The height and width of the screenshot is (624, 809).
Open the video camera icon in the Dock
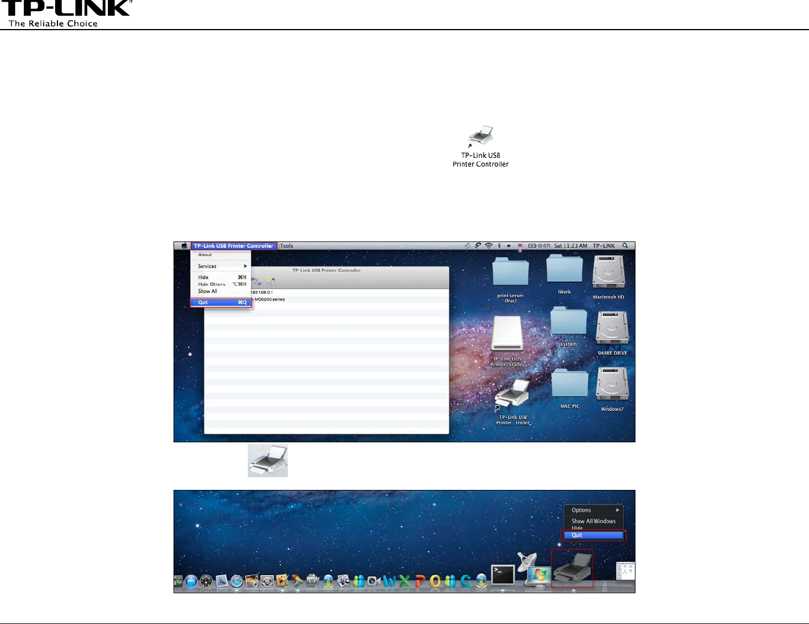[x=374, y=580]
